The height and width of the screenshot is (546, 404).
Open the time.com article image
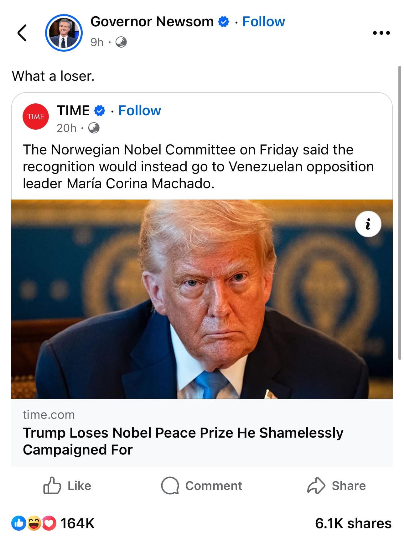click(x=202, y=299)
